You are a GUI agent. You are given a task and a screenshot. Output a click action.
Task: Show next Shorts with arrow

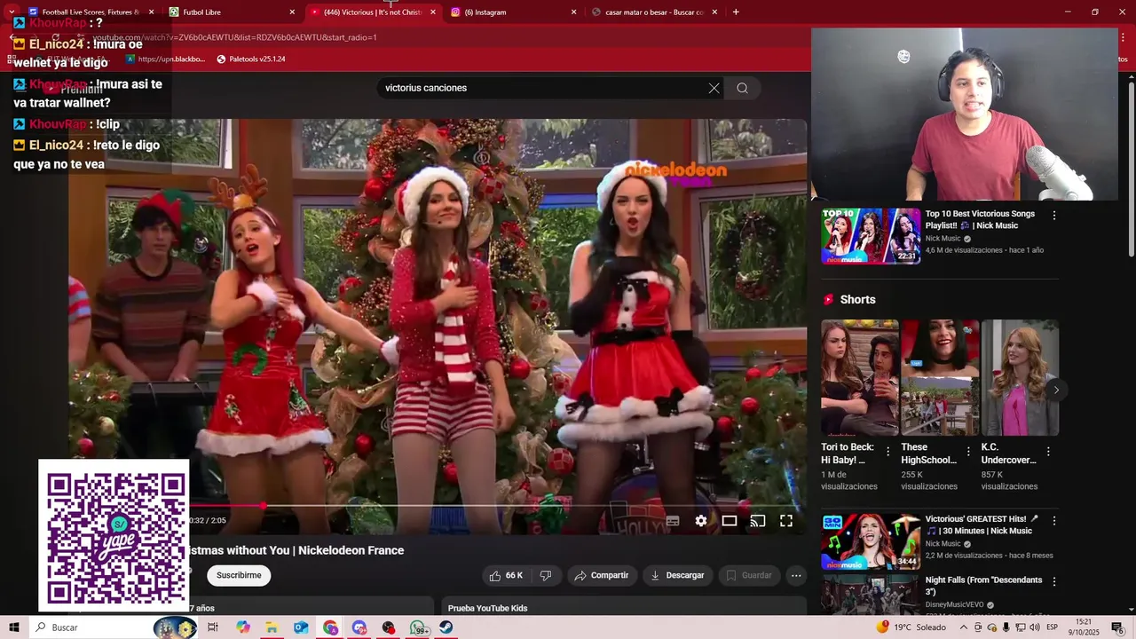pyautogui.click(x=1056, y=390)
